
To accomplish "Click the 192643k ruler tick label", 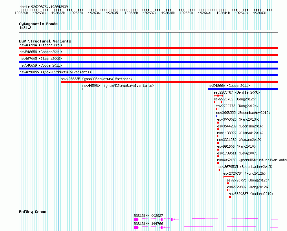I will tap(260, 13).
